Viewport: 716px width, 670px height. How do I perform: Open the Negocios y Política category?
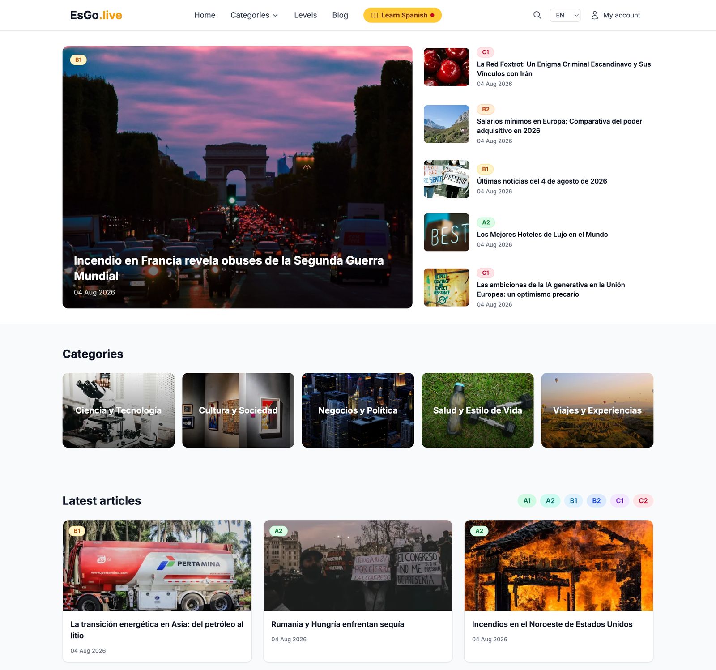pyautogui.click(x=358, y=410)
